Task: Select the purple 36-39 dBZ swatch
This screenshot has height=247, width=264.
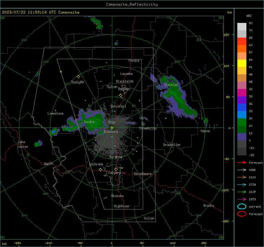Action: pyautogui.click(x=242, y=100)
